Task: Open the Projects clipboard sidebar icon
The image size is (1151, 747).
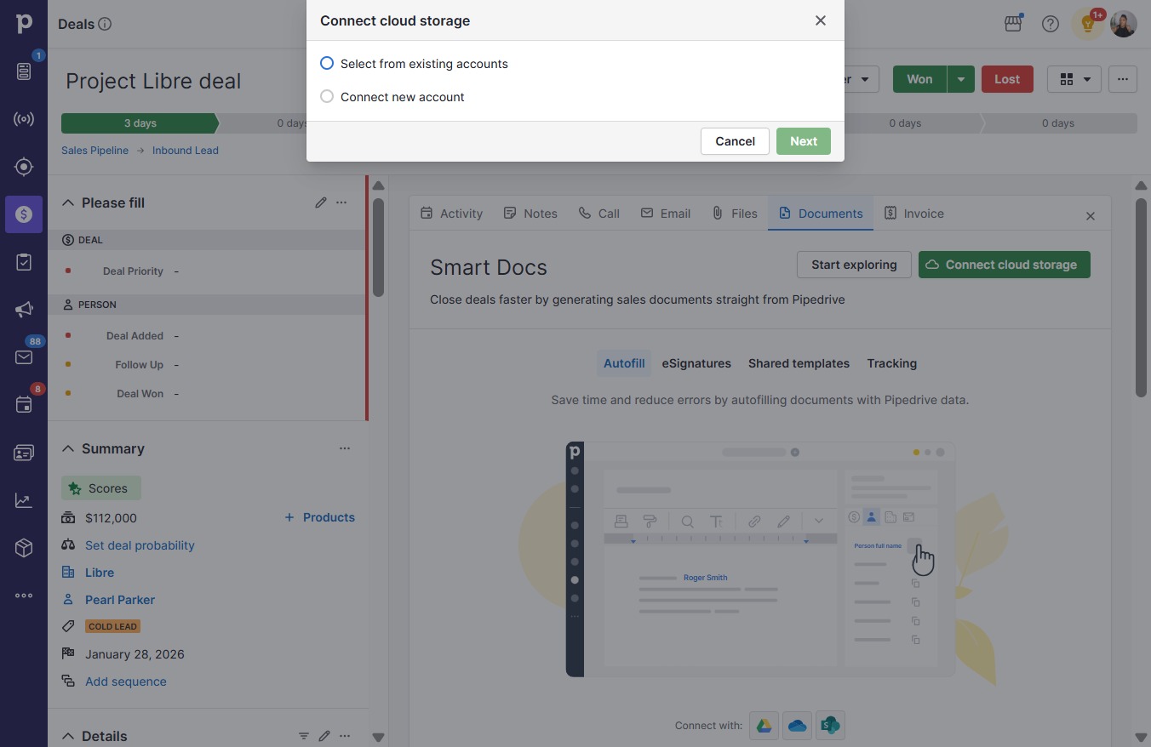Action: 24,262
